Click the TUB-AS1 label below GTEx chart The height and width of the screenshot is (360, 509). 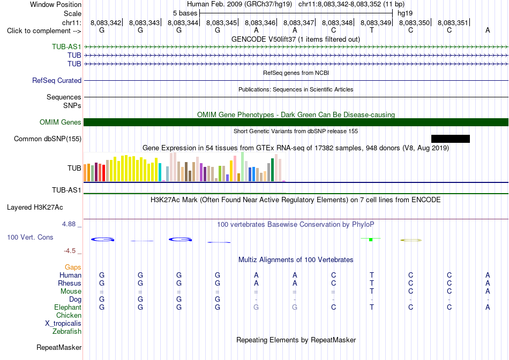click(66, 190)
